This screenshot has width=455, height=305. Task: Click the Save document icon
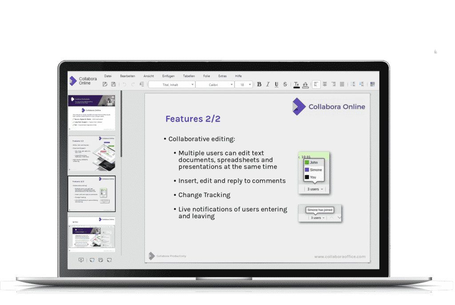pos(113,84)
